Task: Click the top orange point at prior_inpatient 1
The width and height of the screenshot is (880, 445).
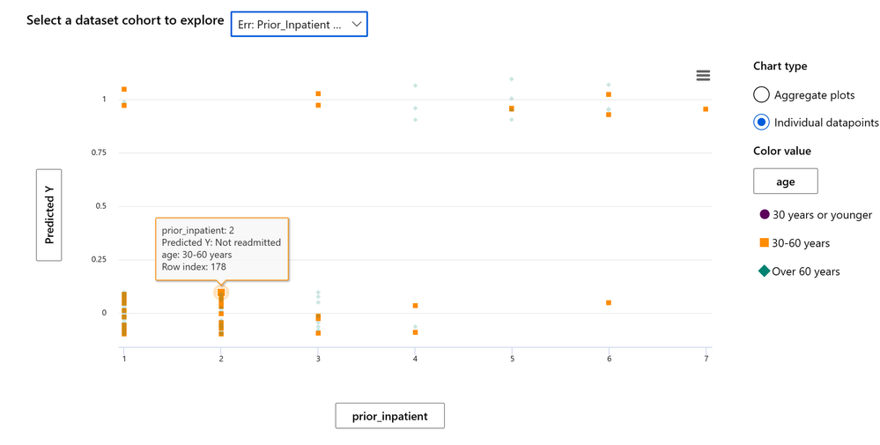Action: (124, 89)
